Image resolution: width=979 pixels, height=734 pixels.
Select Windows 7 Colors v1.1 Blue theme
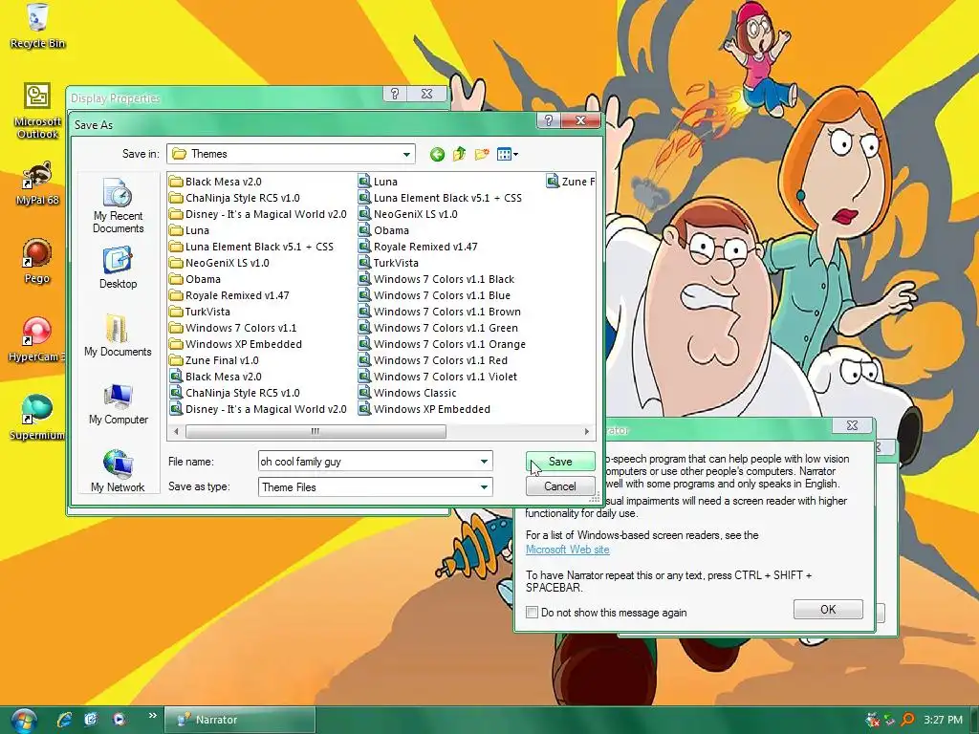(x=435, y=295)
